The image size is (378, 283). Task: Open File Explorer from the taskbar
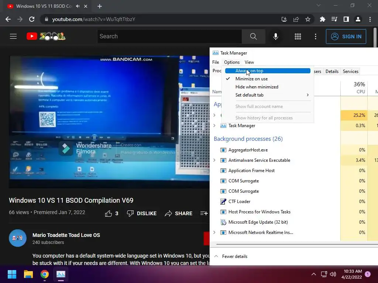click(28, 274)
